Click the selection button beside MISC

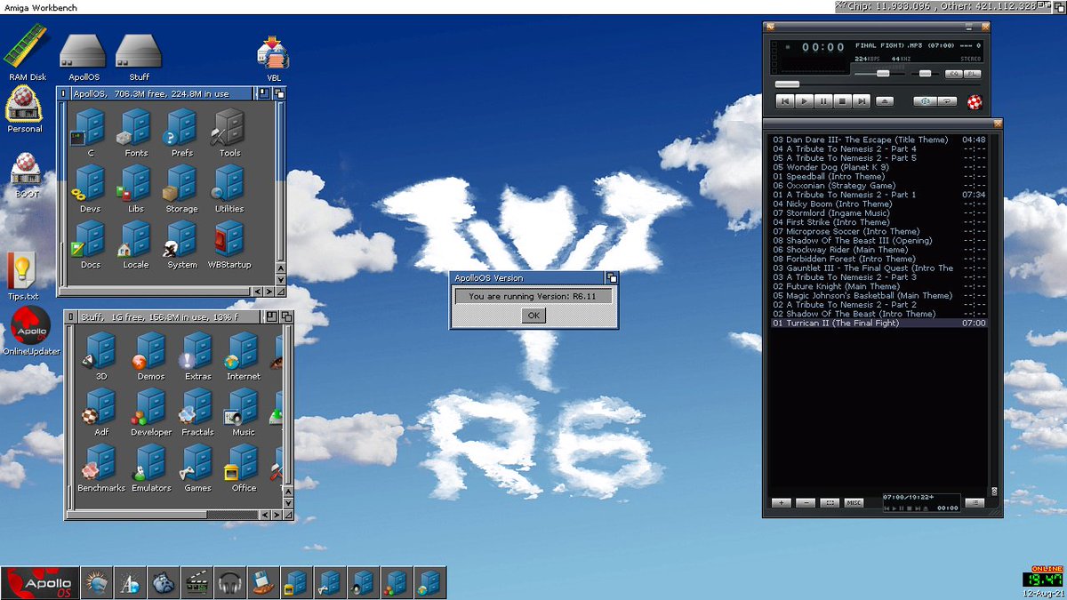(x=830, y=503)
